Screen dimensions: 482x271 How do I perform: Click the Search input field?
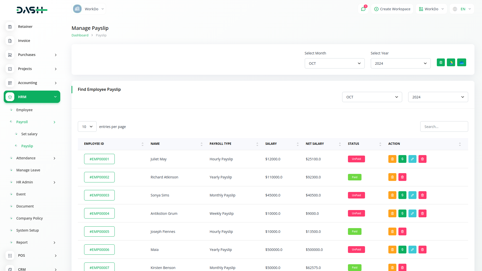click(x=444, y=127)
